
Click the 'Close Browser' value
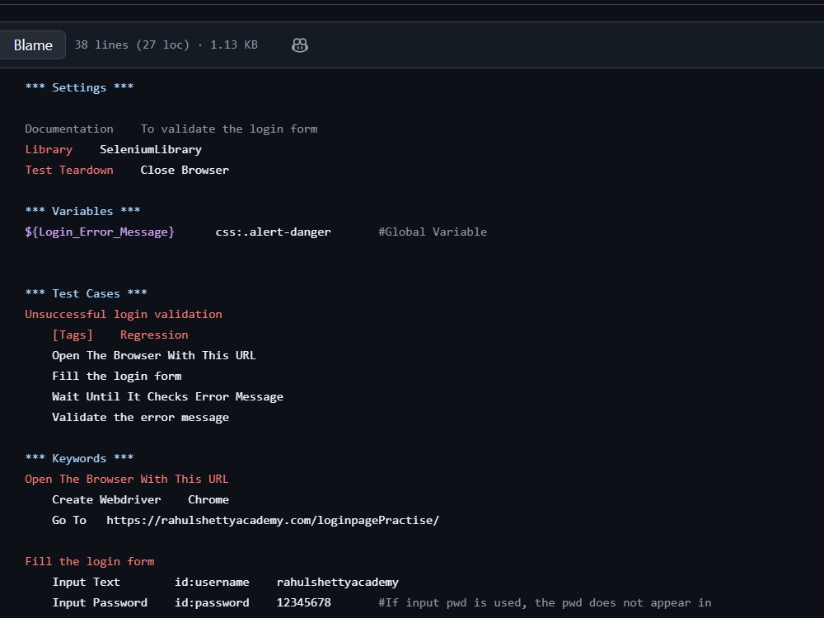pos(185,171)
